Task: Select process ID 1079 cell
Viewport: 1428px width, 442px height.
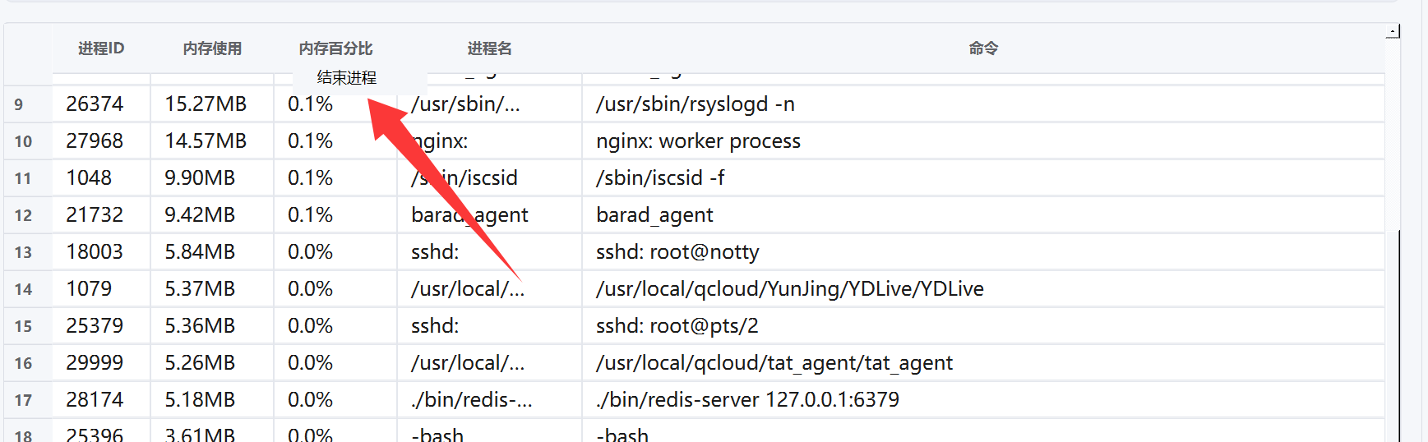Action: click(101, 289)
